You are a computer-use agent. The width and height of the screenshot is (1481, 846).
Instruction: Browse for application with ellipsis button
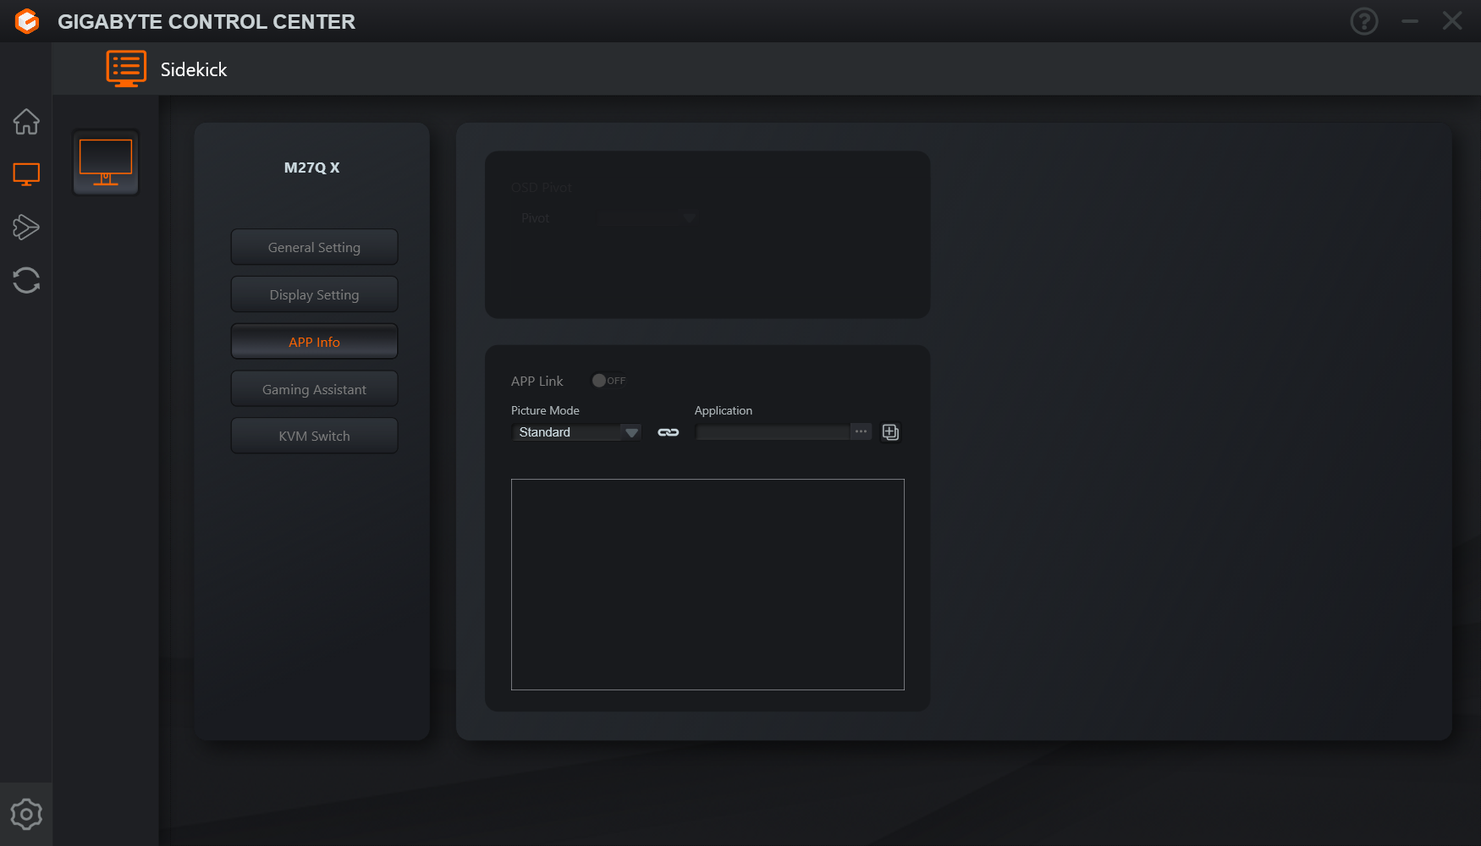861,431
